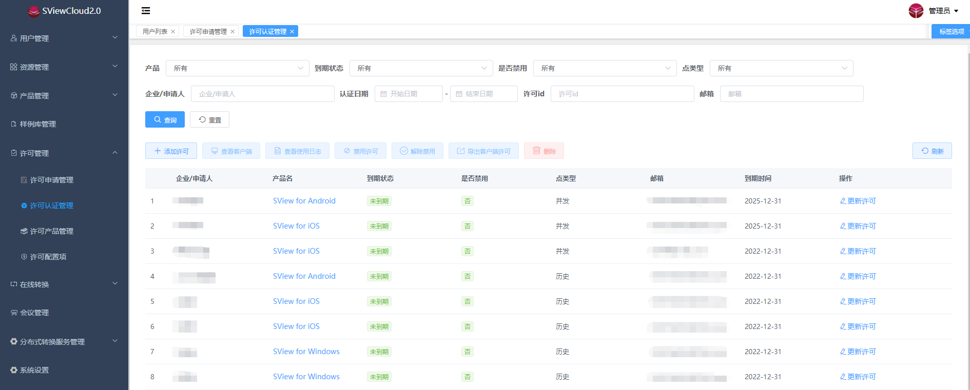Viewport: 970px width, 390px height.
Task: Focus the 许可id input field
Action: point(623,94)
